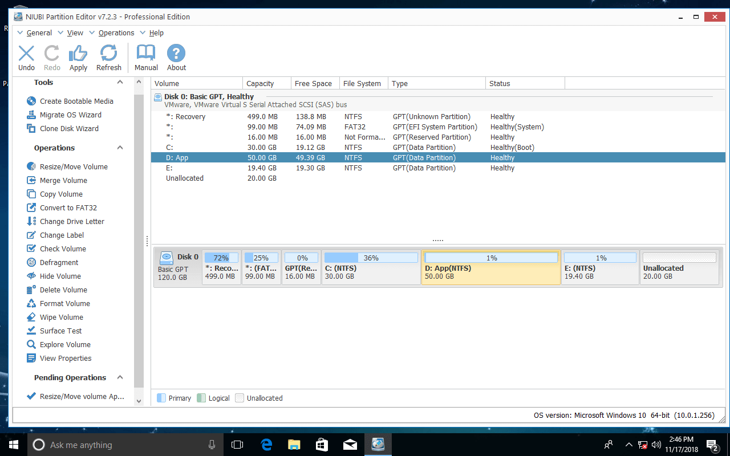Click the File System column header
730x456 pixels.
coord(364,83)
